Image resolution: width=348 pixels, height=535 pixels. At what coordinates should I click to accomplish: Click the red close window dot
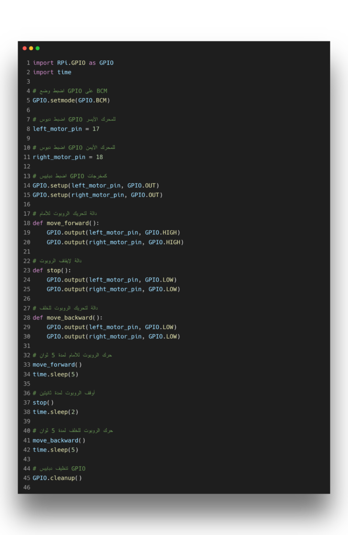(25, 48)
